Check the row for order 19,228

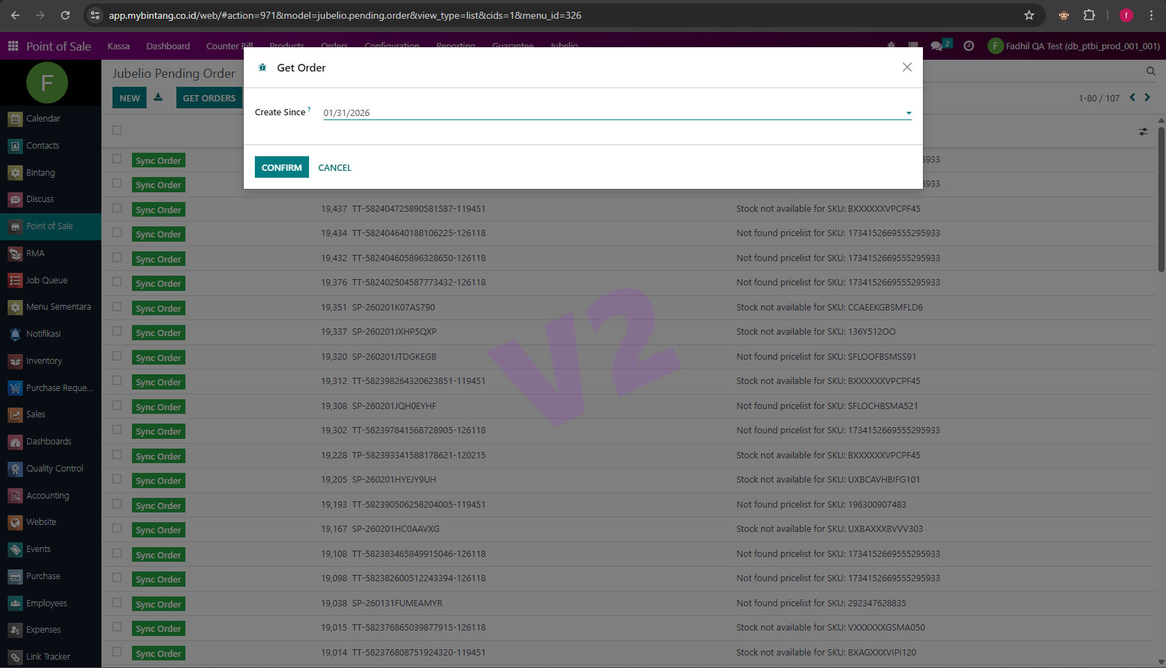click(117, 455)
